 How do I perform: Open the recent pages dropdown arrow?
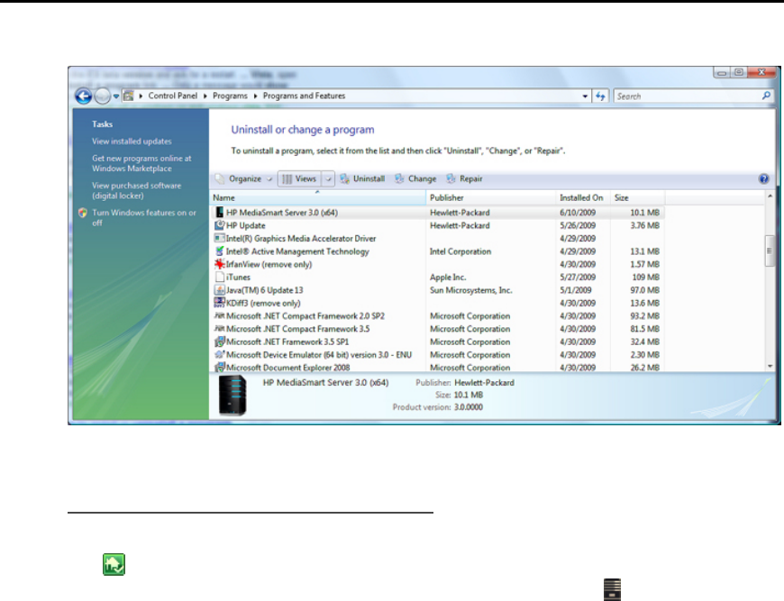(x=116, y=96)
